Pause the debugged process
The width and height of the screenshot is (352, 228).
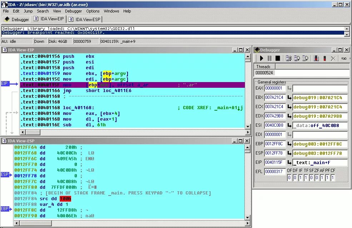tap(270, 58)
